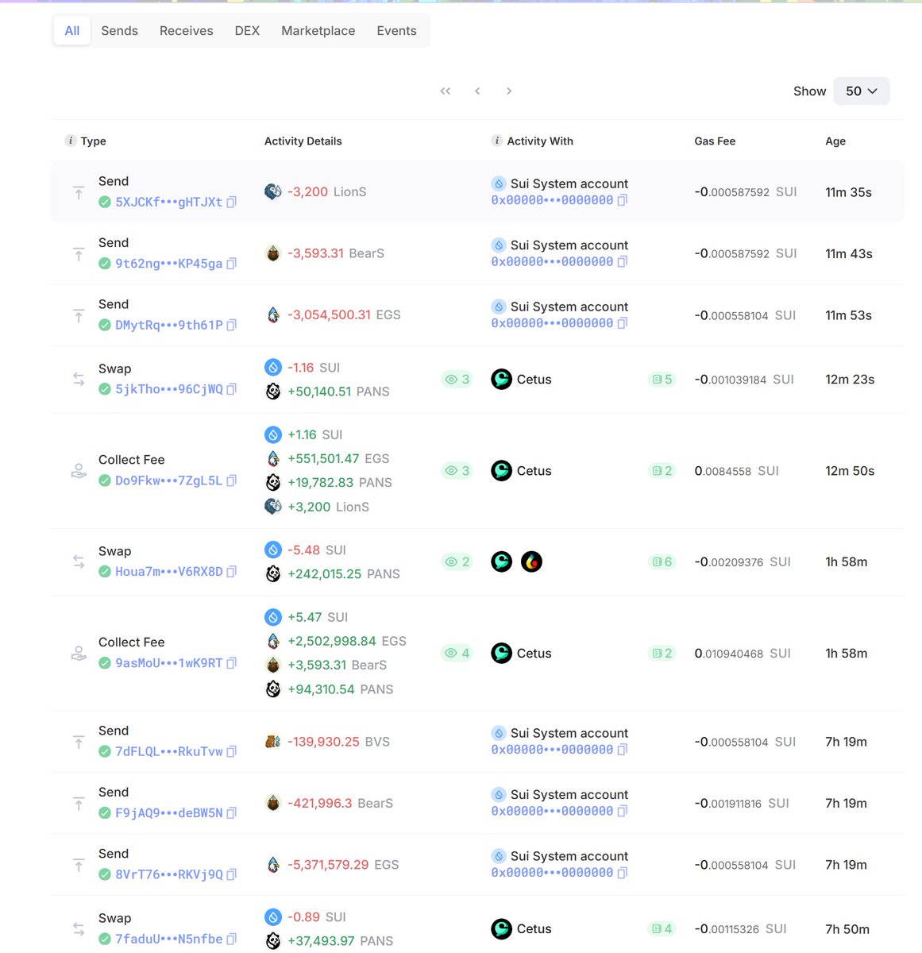Click LionS token icon in 5XJCKf send row

click(x=273, y=192)
